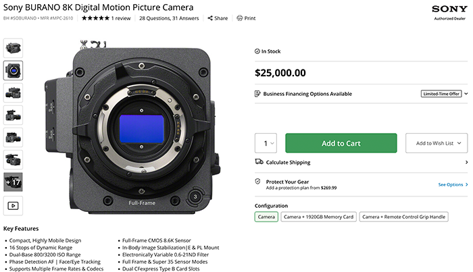Select the sixth camera thumbnail
Viewport: 473px width, 272px height.
coord(13,160)
